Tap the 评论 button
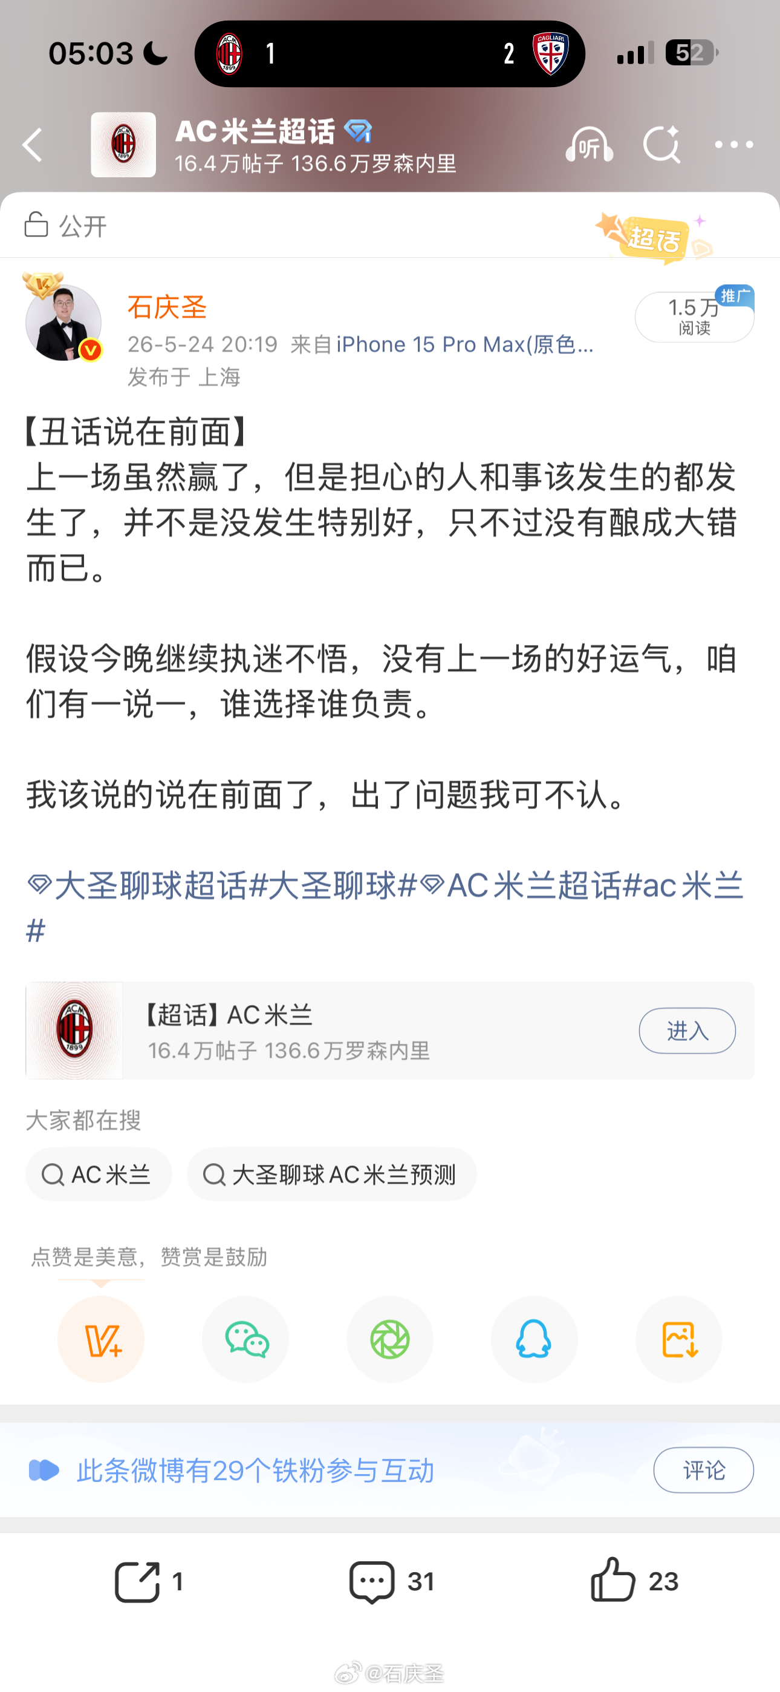This screenshot has height=1692, width=780. coord(703,1470)
